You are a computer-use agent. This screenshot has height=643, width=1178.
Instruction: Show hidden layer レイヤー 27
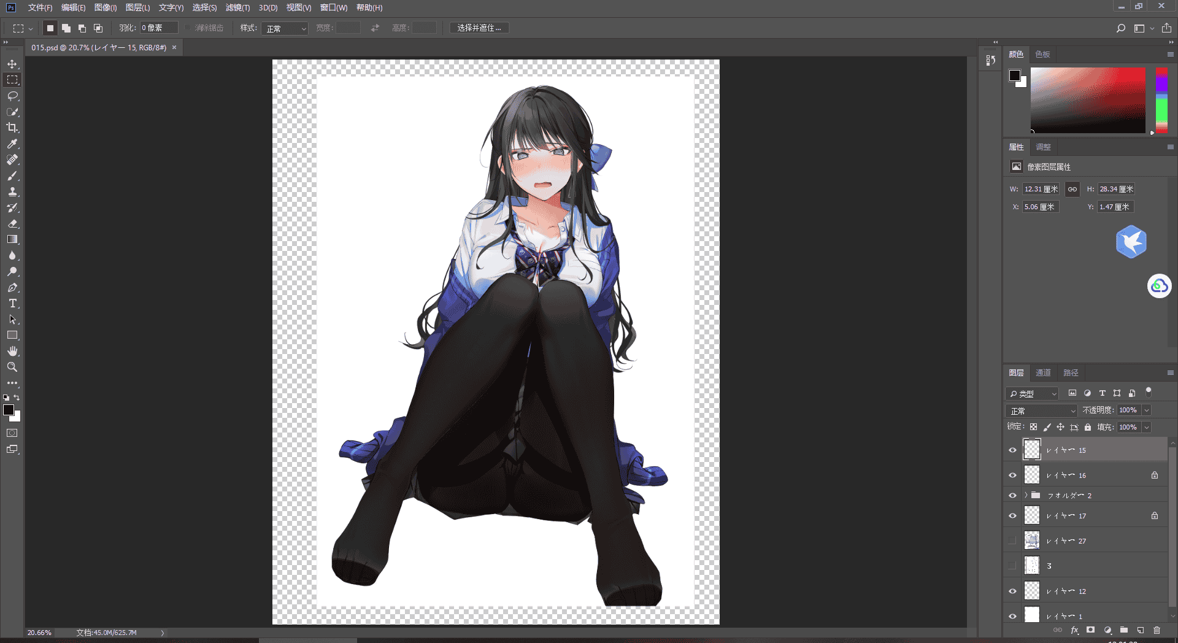tap(1012, 541)
